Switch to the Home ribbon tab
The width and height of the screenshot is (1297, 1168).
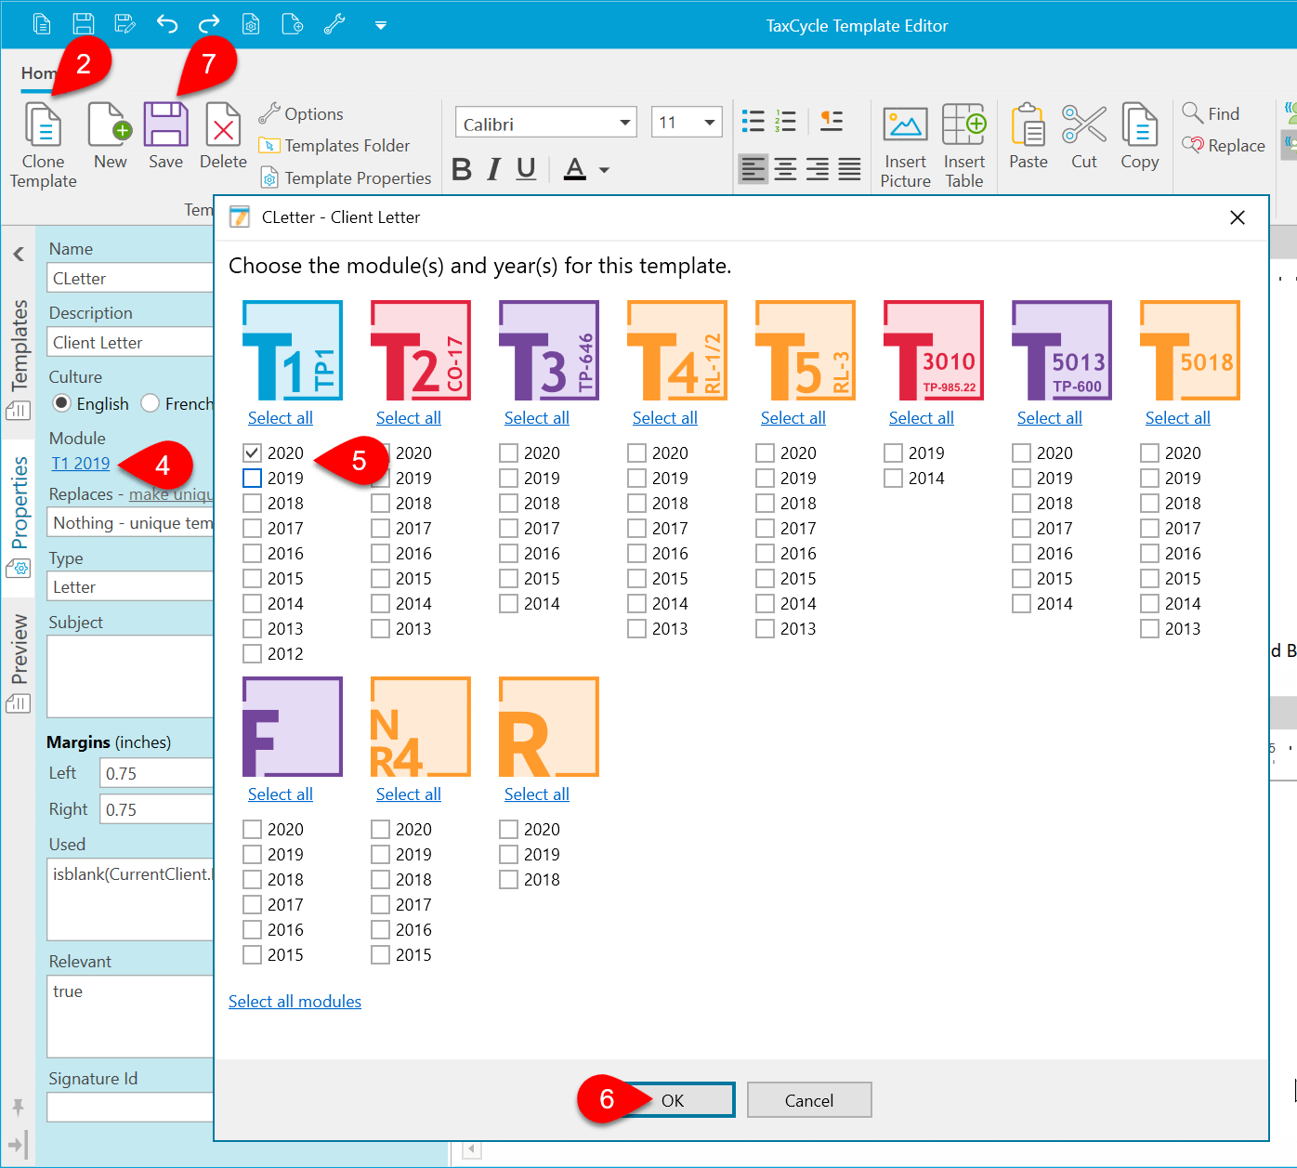pyautogui.click(x=39, y=72)
